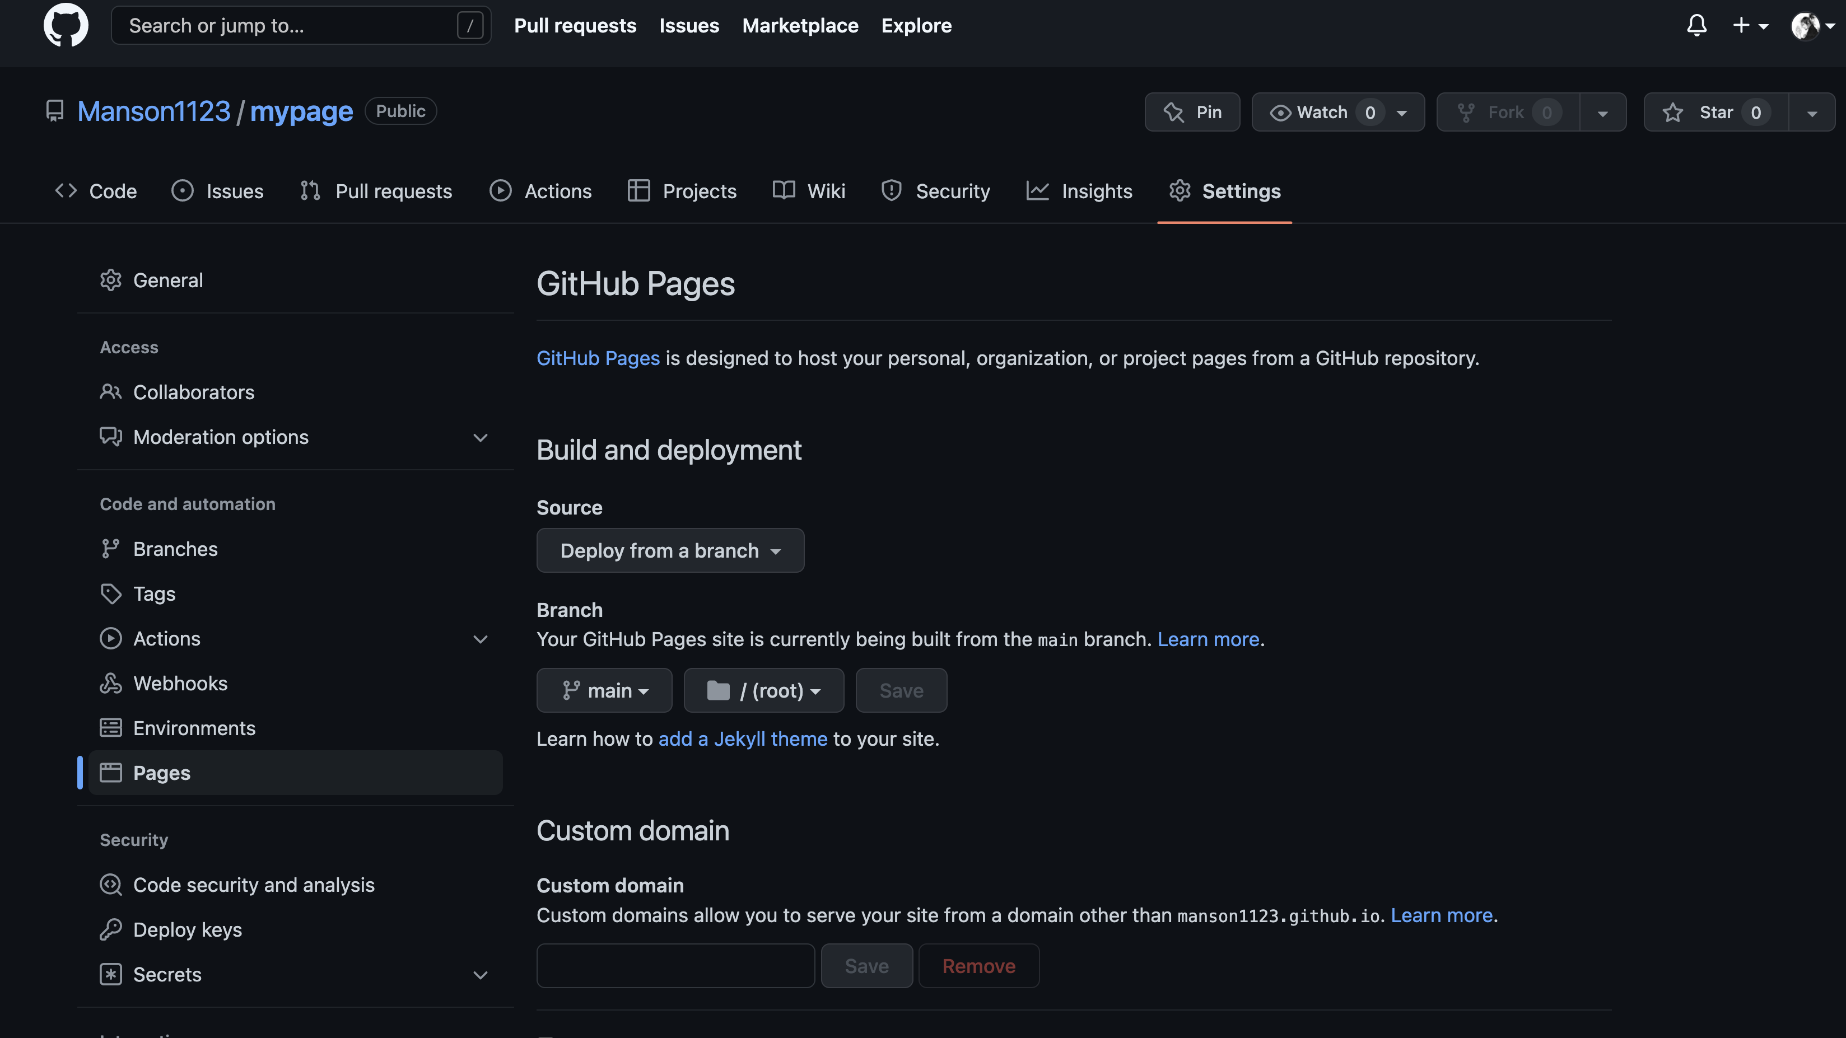The height and width of the screenshot is (1038, 1846).
Task: Open Webhooks settings
Action: tap(295, 682)
